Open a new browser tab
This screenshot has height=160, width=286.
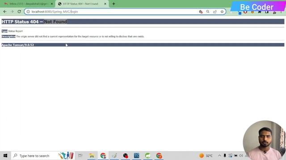(x=114, y=4)
